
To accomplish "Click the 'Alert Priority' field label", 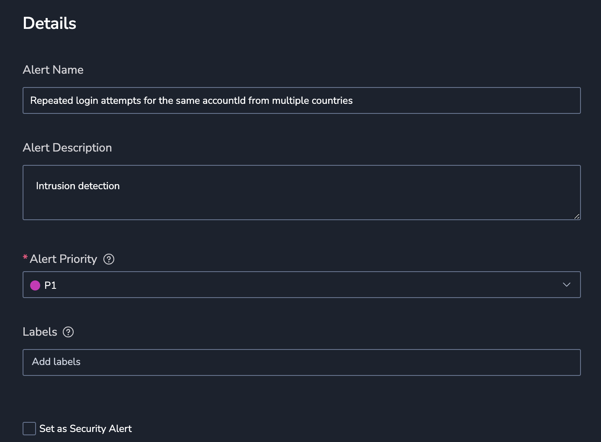I will (x=63, y=259).
